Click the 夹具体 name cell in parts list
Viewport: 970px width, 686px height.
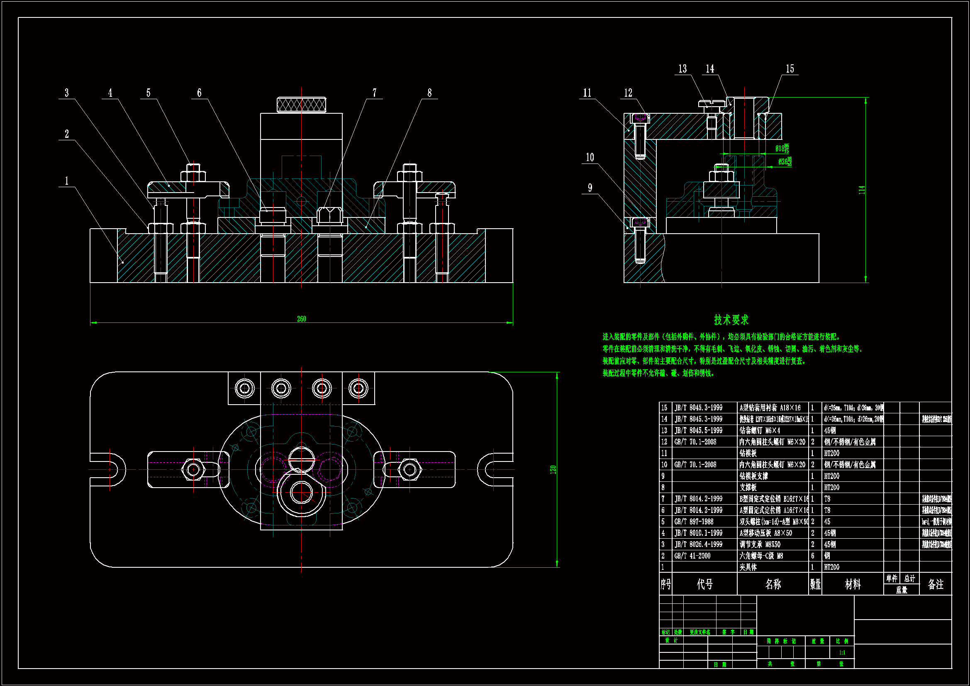[748, 567]
